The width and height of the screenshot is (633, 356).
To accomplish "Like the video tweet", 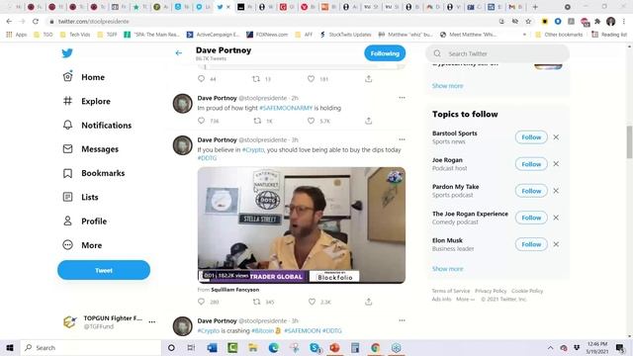I will [312, 302].
